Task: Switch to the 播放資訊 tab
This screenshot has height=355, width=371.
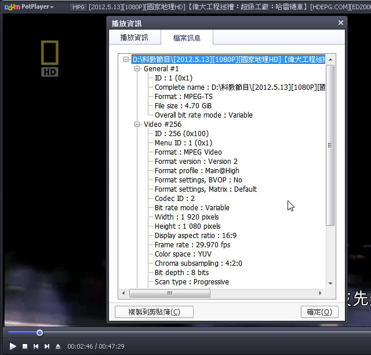Action: [x=134, y=37]
